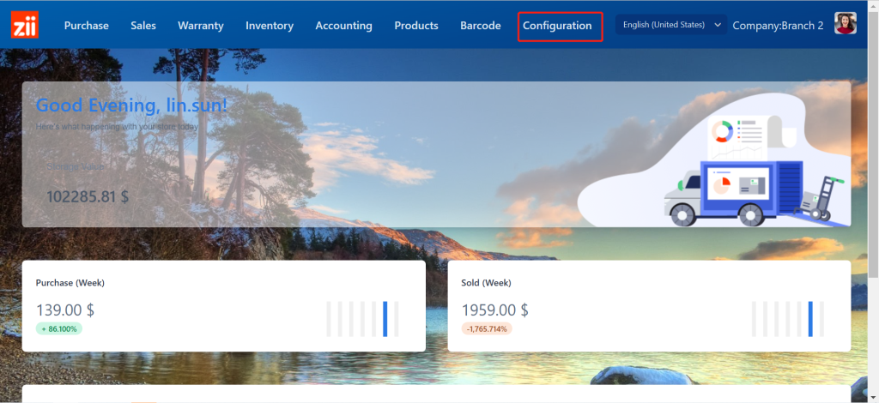Click the 1959.00 $ sold amount
This screenshot has width=879, height=403.
(495, 310)
